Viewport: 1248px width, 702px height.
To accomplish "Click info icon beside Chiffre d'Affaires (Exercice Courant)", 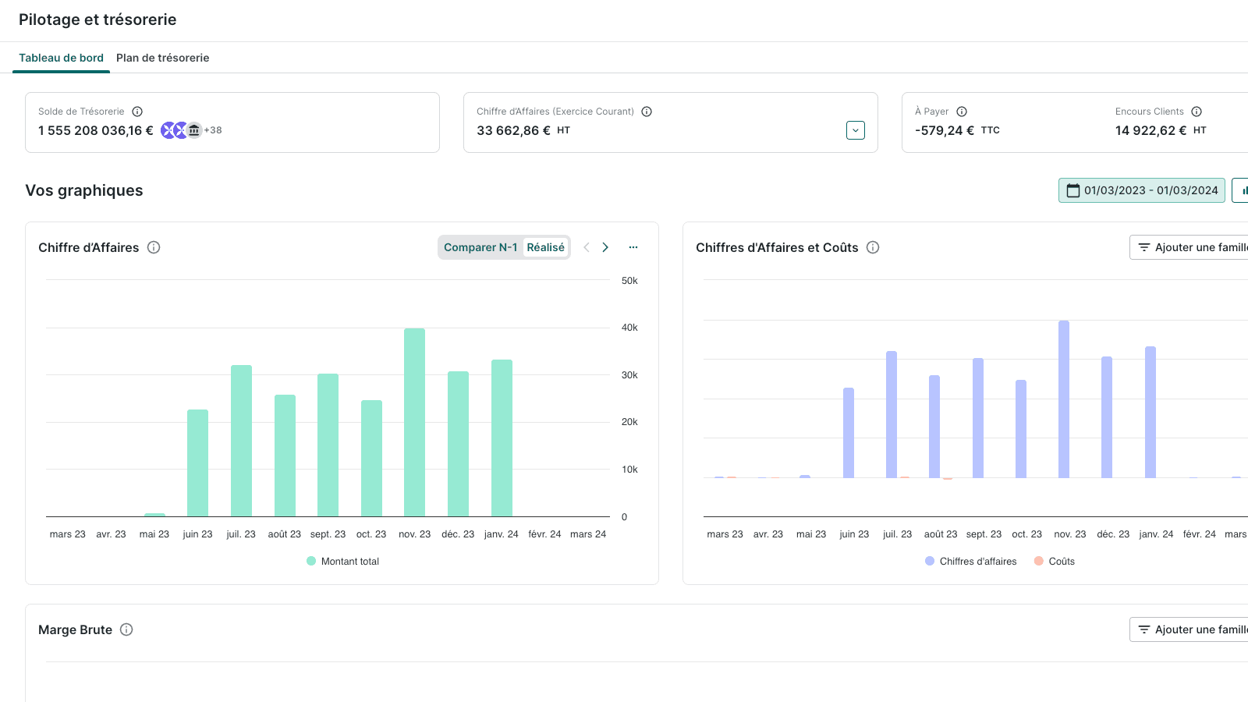I will (x=647, y=112).
